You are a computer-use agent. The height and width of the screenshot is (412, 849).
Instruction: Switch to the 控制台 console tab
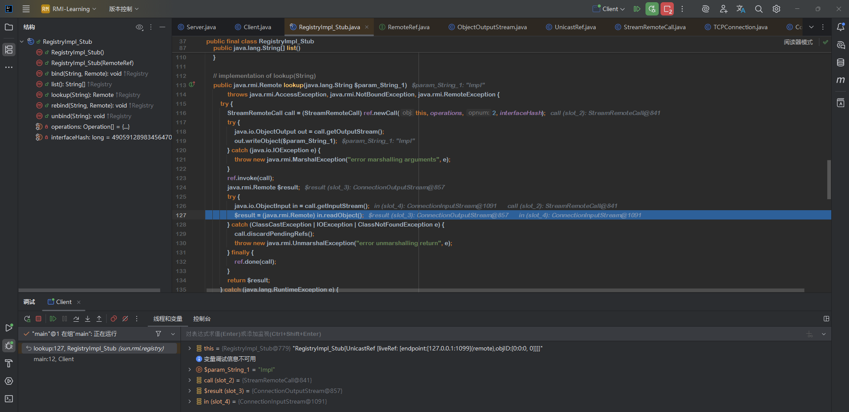click(202, 319)
